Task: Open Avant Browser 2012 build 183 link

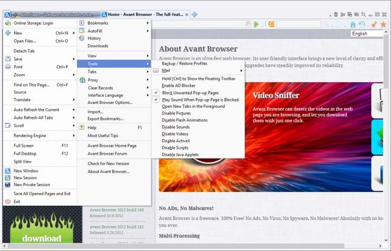Action: tap(117, 210)
